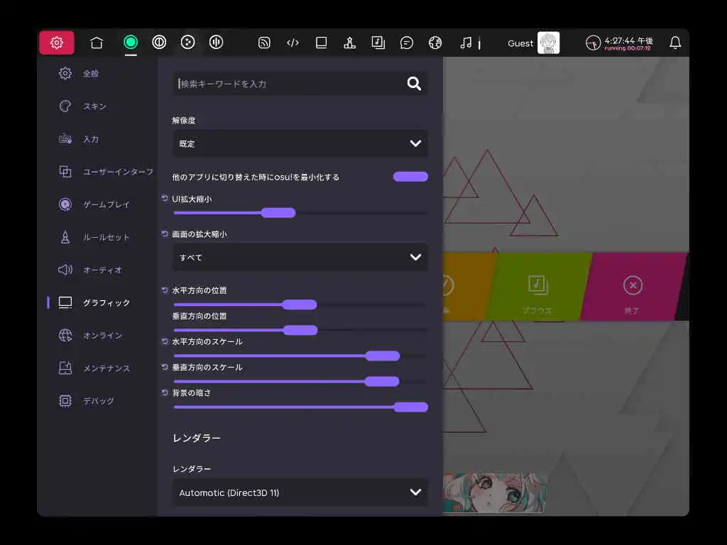Reset 画面の拡大縮小 to default
Image resolution: width=727 pixels, height=545 pixels.
[x=165, y=233]
